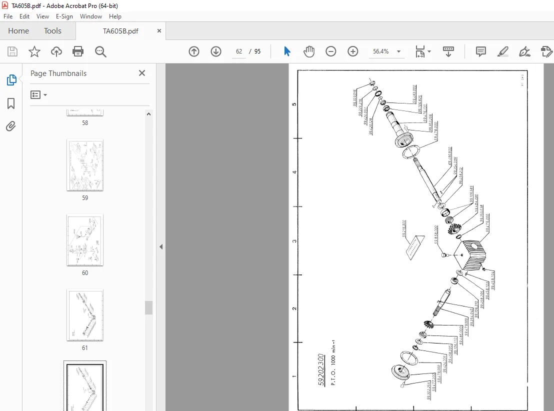Go to the previous page with the up arrow
Screen dimensions: 554x411
coord(194,51)
